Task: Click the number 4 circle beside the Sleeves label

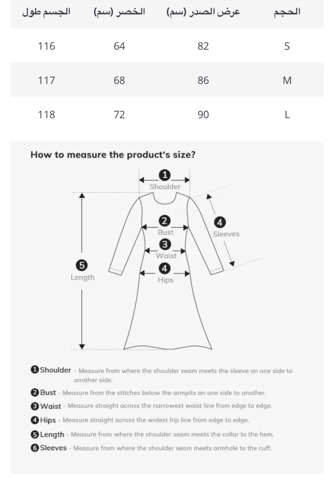Action: pos(219,222)
